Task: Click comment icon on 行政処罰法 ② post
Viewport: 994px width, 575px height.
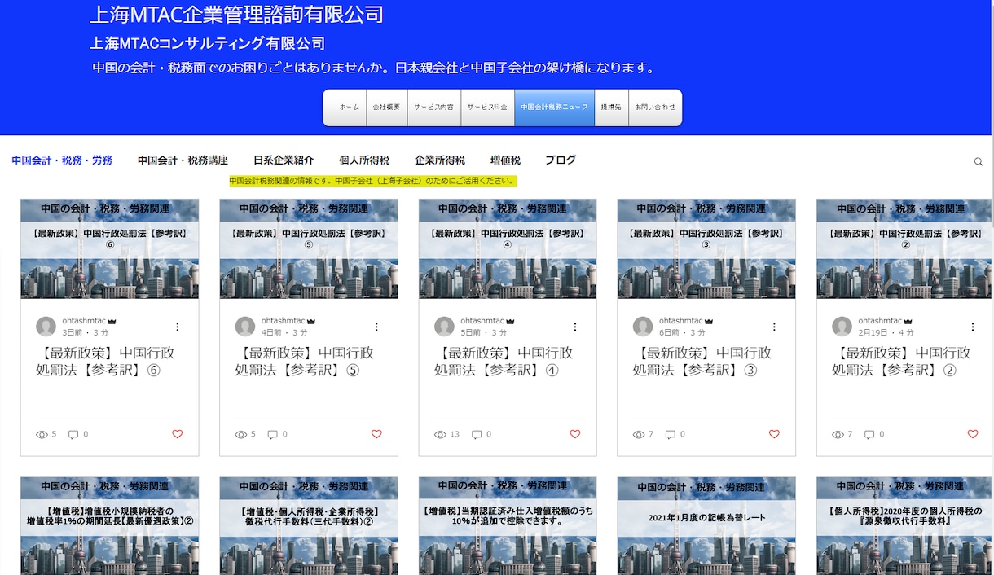Action: pyautogui.click(x=869, y=435)
